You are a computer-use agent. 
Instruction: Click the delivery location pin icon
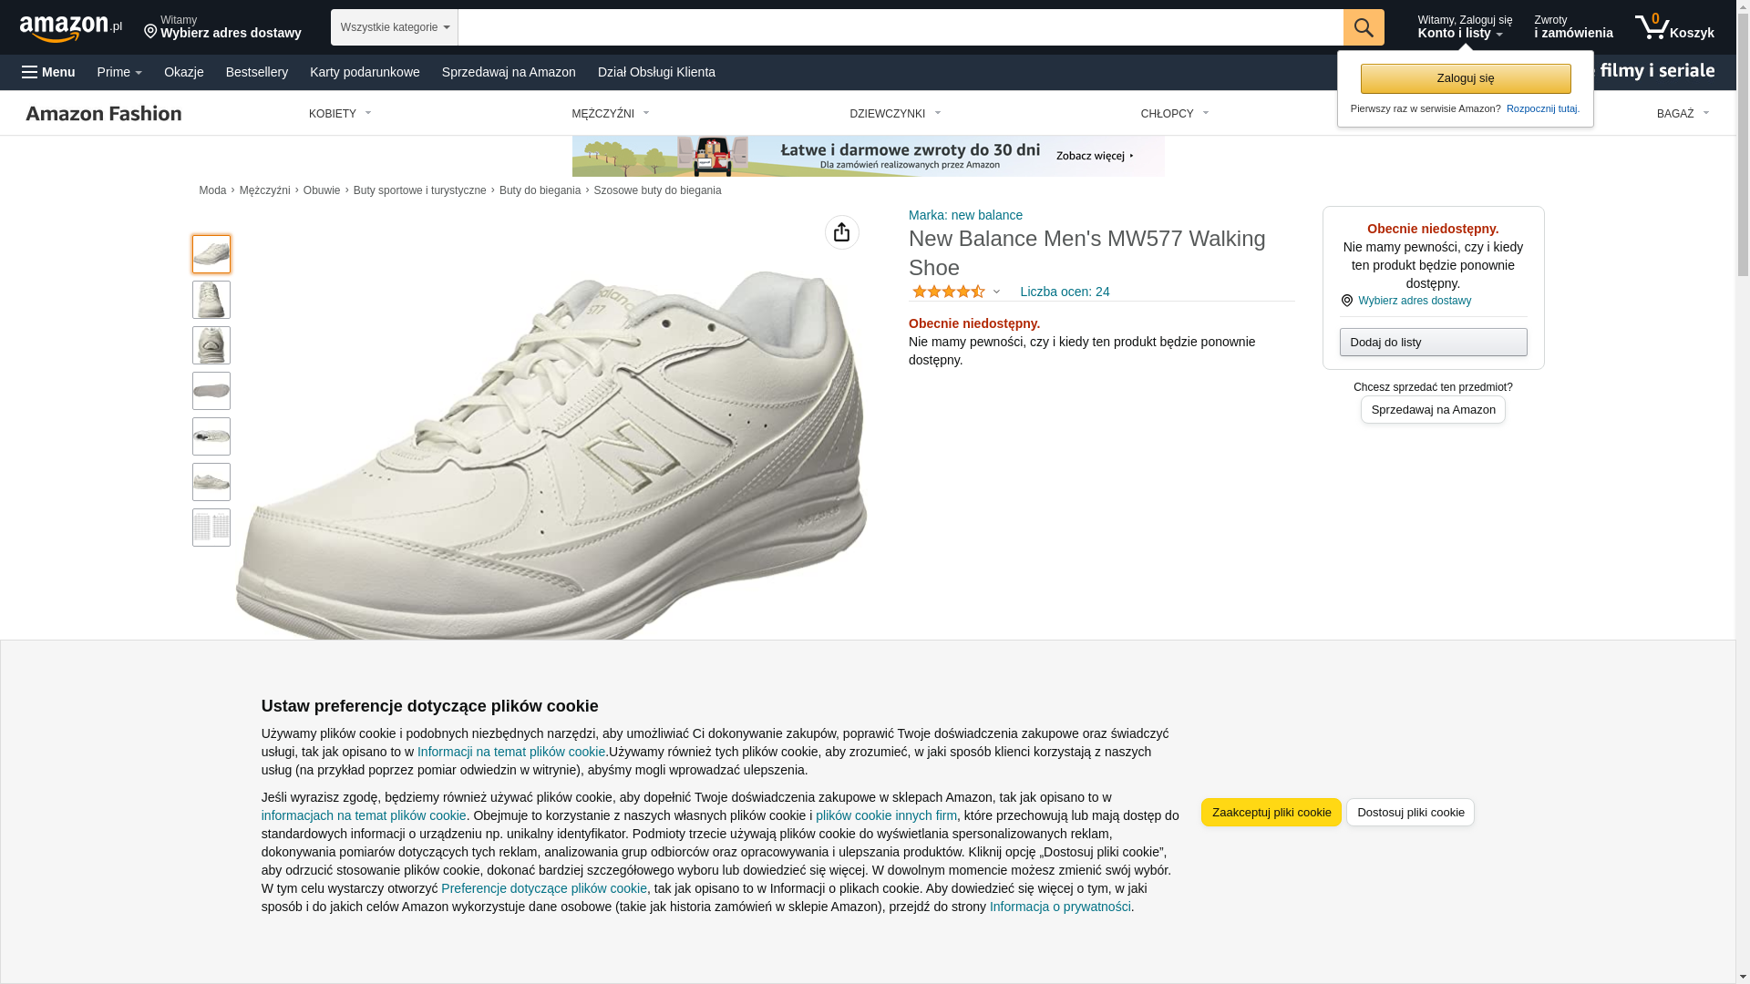point(150,32)
